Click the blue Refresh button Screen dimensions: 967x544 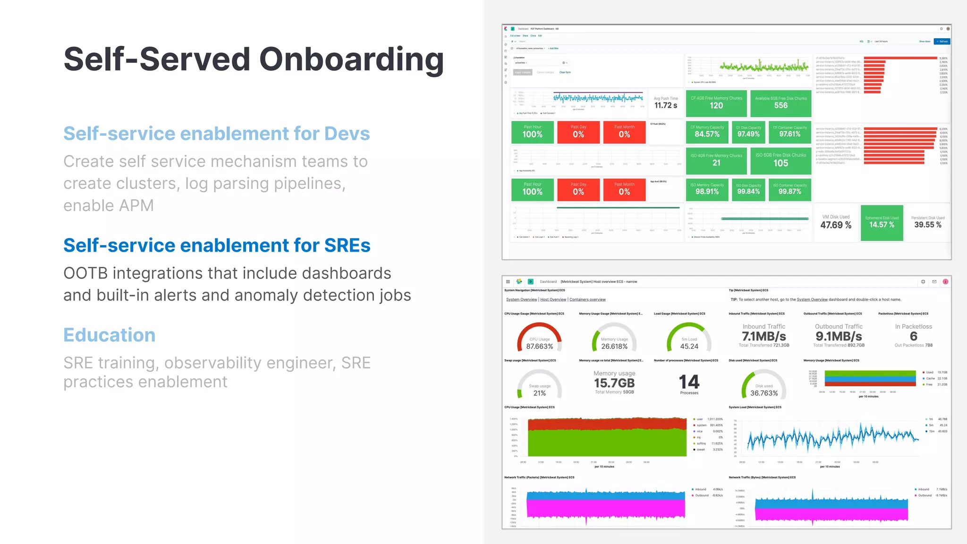tap(942, 42)
